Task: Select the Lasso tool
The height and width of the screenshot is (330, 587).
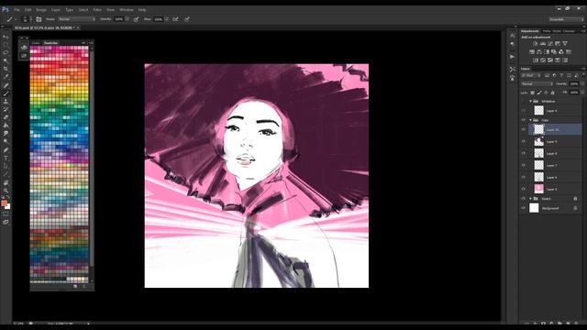Action: pos(6,53)
